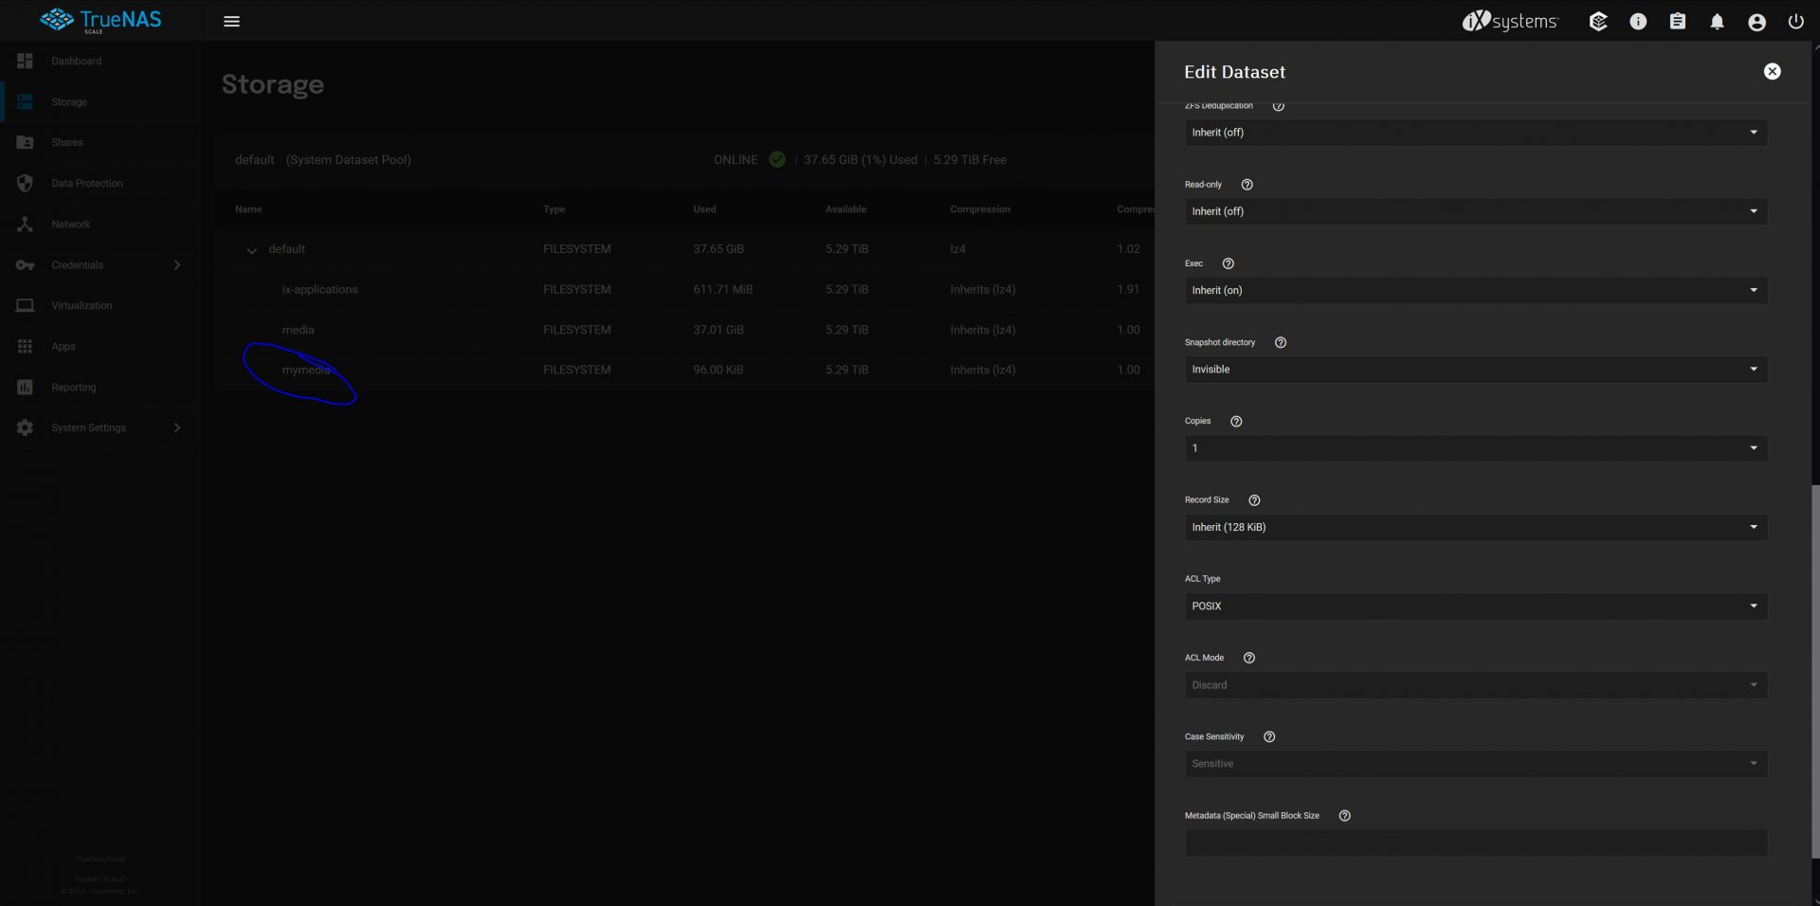Toggle the hamburger sidebar menu

coord(231,21)
